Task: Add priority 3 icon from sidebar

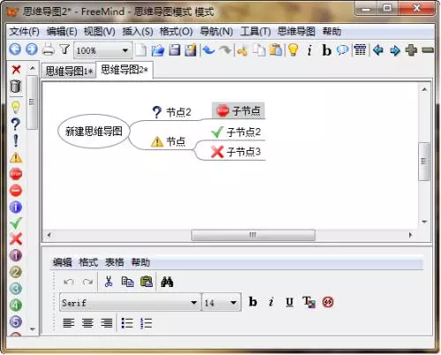Action: (16, 288)
